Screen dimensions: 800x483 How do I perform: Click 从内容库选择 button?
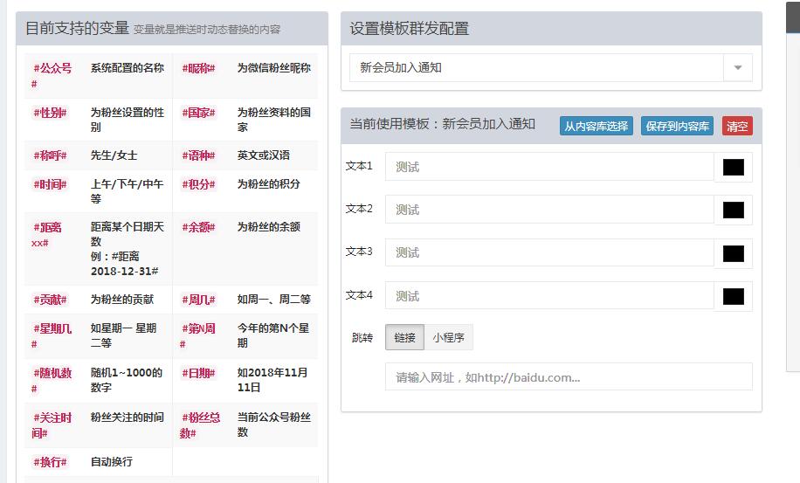coord(596,126)
